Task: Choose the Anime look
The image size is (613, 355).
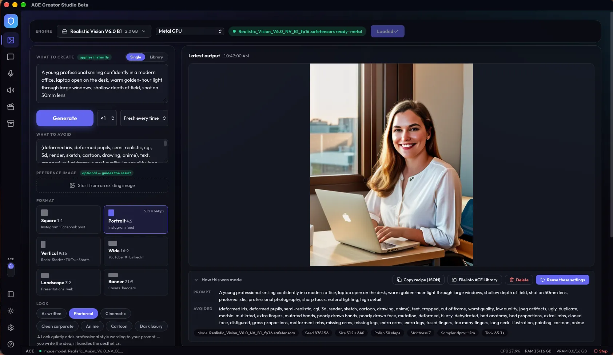Action: click(x=92, y=326)
